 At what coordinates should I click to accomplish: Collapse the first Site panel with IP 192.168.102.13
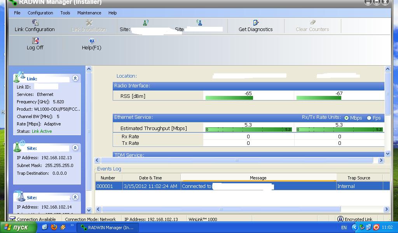(x=75, y=148)
